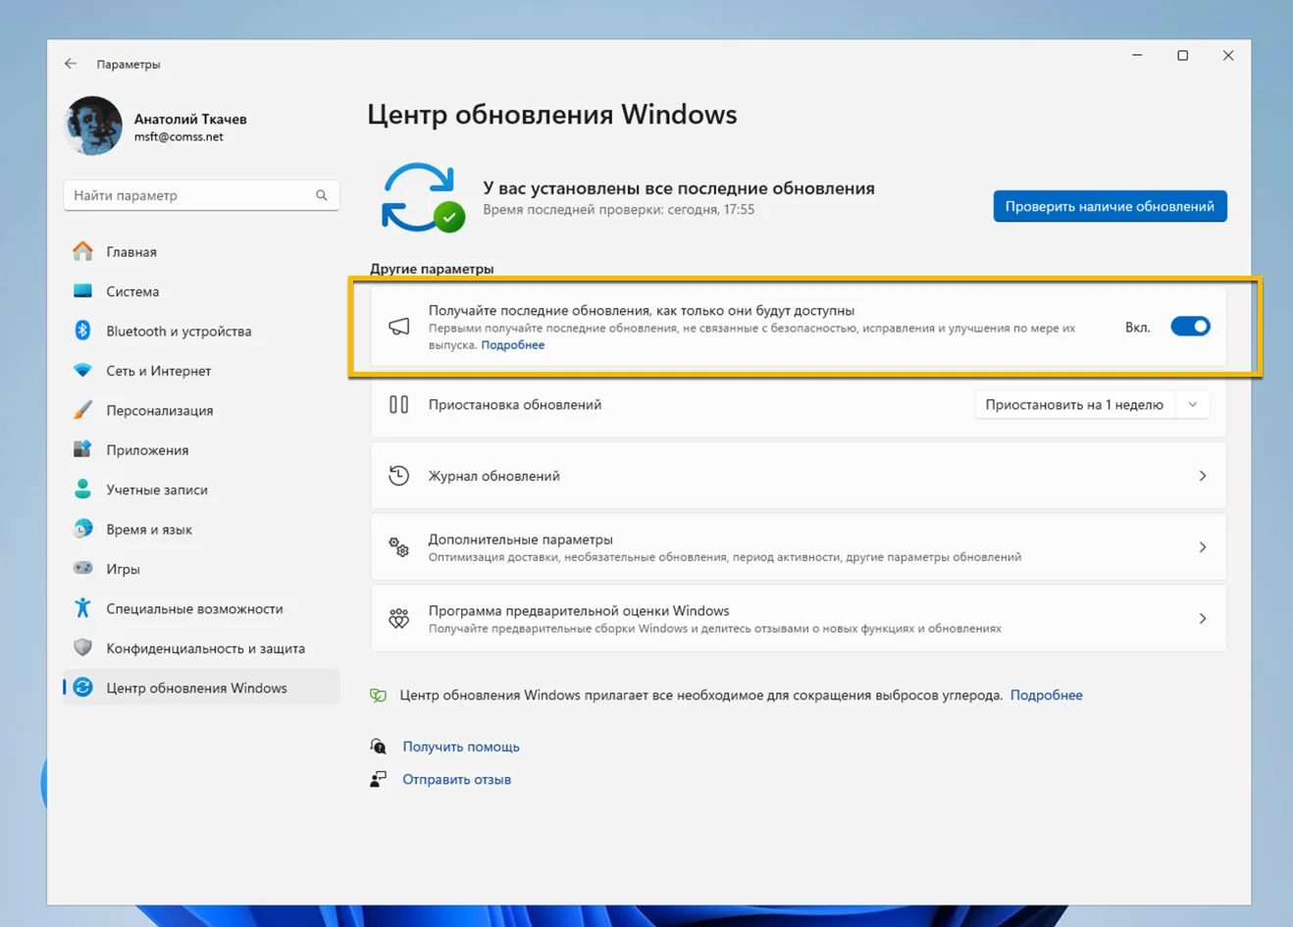Viewport: 1293px width, 927px height.
Task: Click the Журнал обновлений row title
Action: pos(494,476)
